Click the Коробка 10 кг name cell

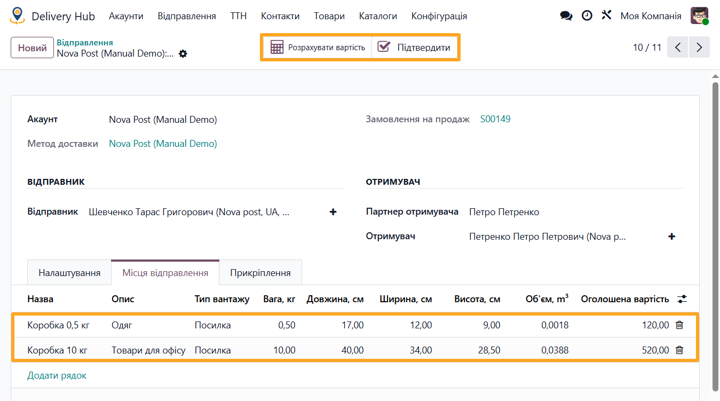(57, 350)
